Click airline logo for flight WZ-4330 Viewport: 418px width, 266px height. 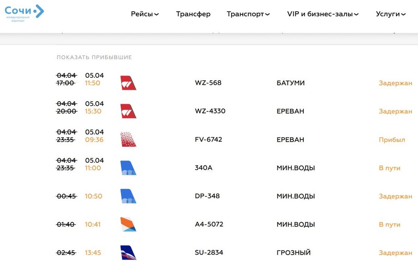click(x=128, y=111)
